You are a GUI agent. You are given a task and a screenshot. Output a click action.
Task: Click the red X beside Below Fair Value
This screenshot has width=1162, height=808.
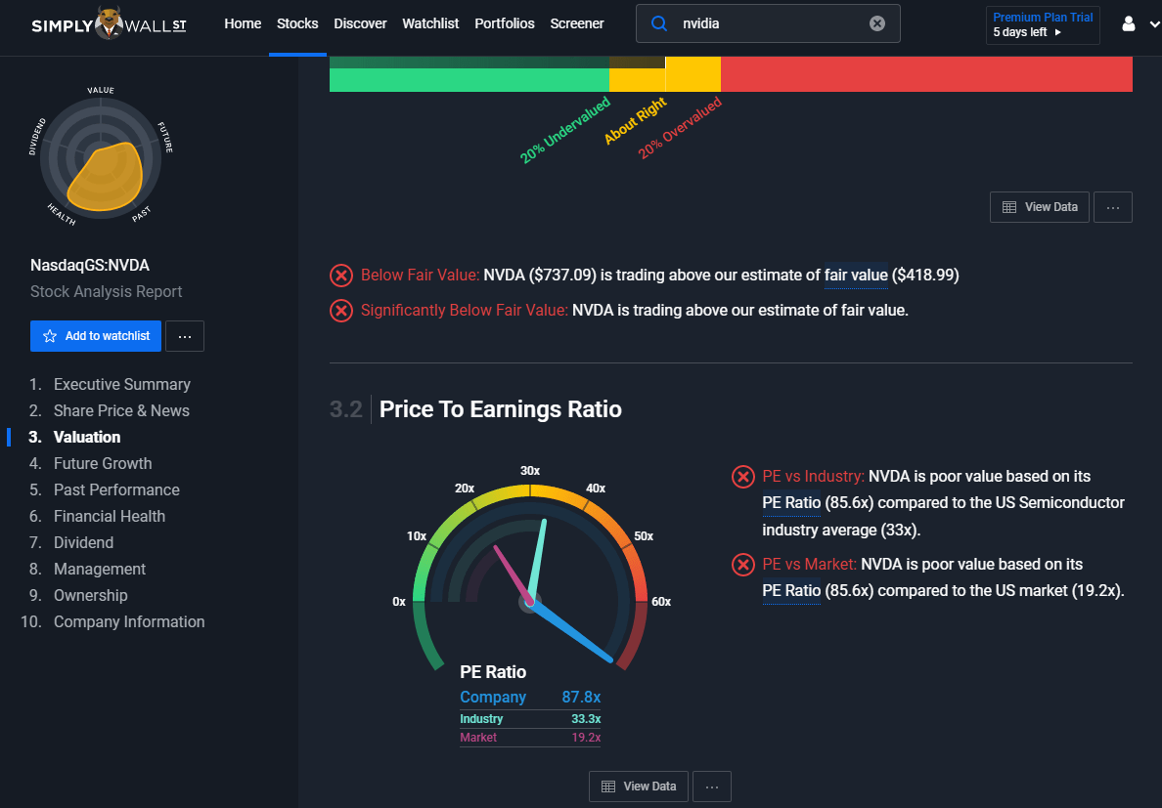pyautogui.click(x=340, y=276)
